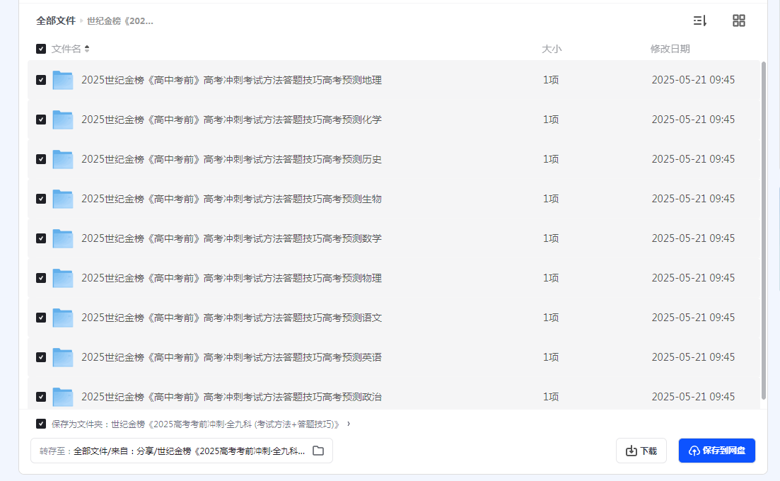Click the folder icon for 英语 row

63,357
